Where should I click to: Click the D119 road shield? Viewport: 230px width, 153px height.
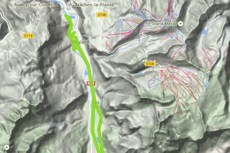(x=28, y=36)
